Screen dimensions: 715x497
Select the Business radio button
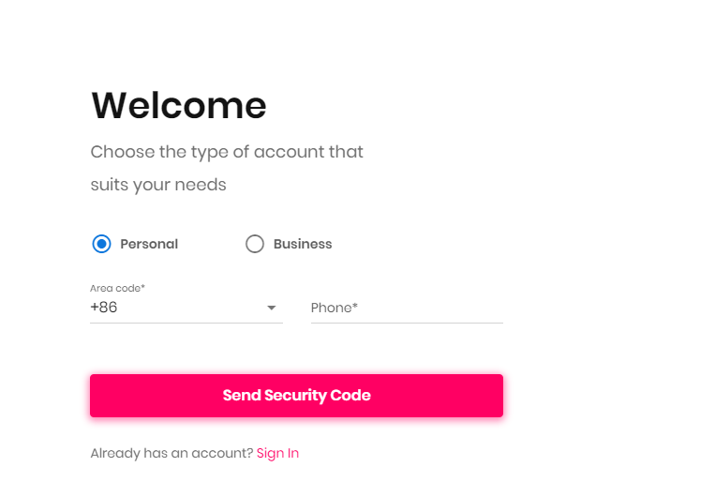(255, 244)
